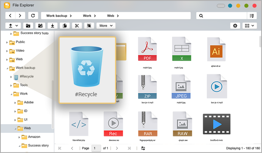The height and width of the screenshot is (153, 262).
Task: Jump to the last page
Action: click(x=129, y=148)
